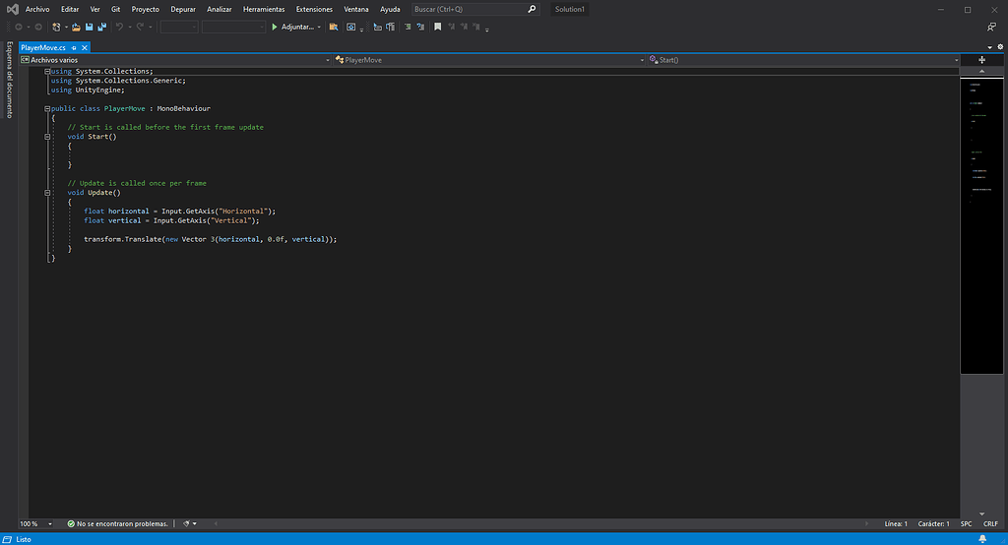Click the Adjuntar debug button
The height and width of the screenshot is (545, 1008).
click(x=292, y=27)
